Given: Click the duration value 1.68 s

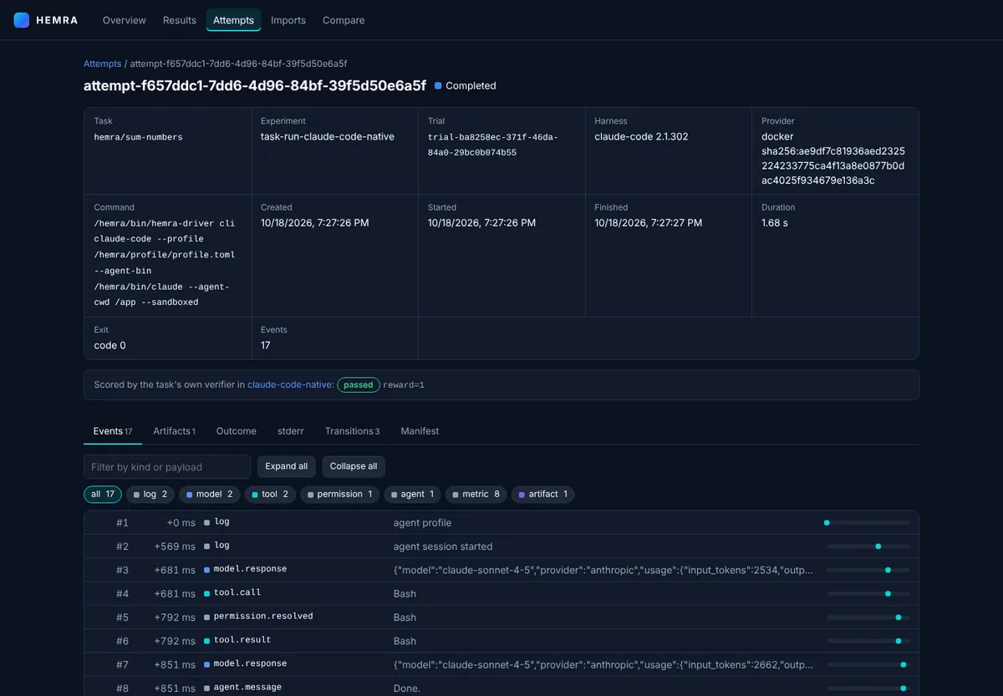Looking at the screenshot, I should click(775, 223).
